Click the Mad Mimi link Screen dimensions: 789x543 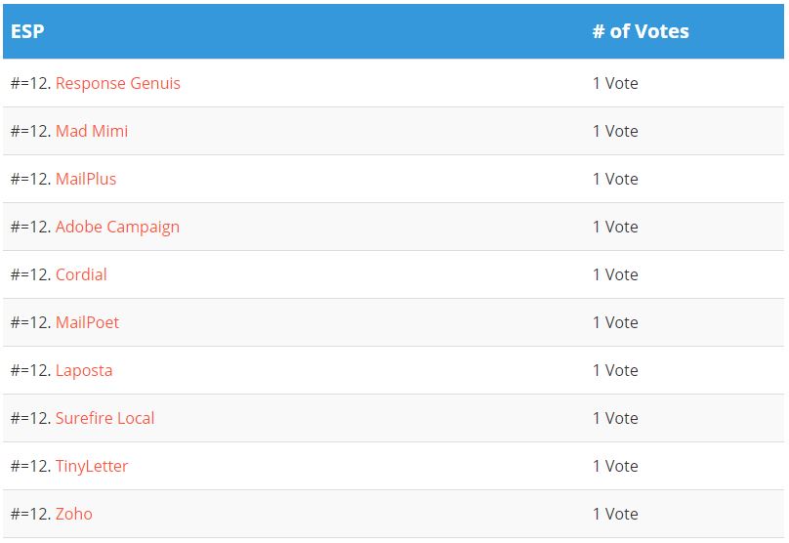click(x=92, y=131)
